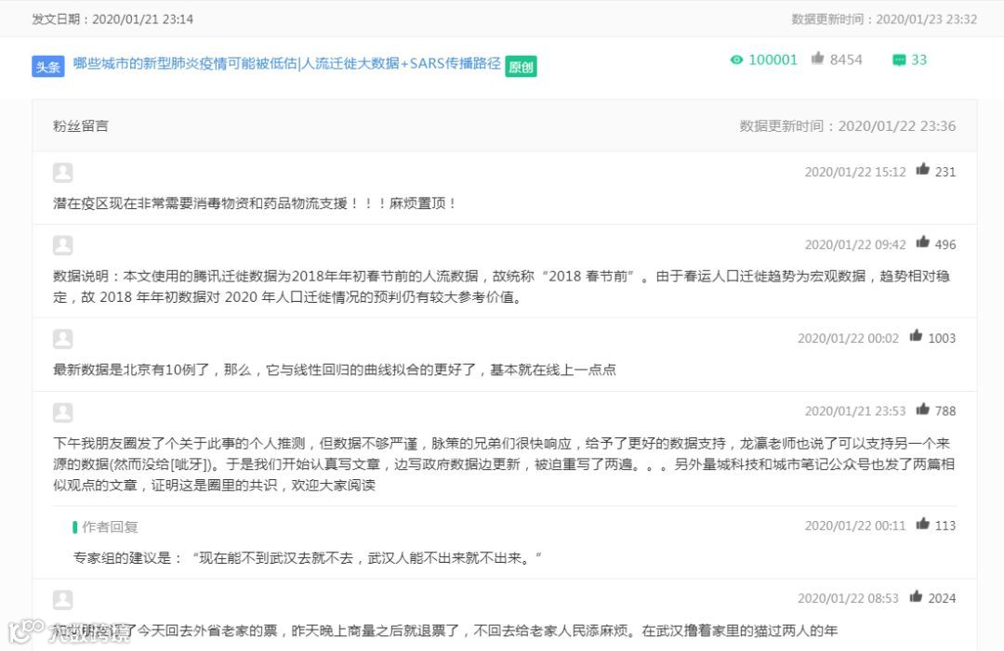
Task: Click the 发文日期 2020/01/21 23:14 text
Action: [x=112, y=20]
